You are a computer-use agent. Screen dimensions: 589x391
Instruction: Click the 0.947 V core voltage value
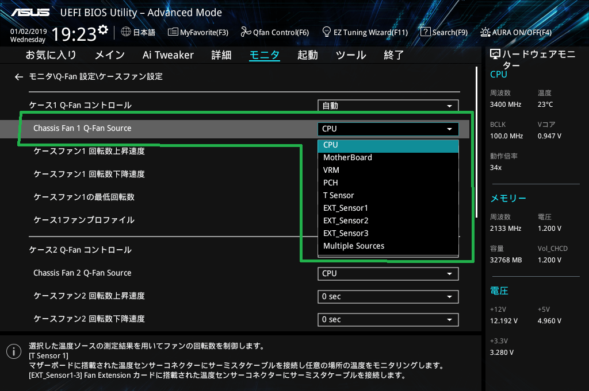coord(549,136)
